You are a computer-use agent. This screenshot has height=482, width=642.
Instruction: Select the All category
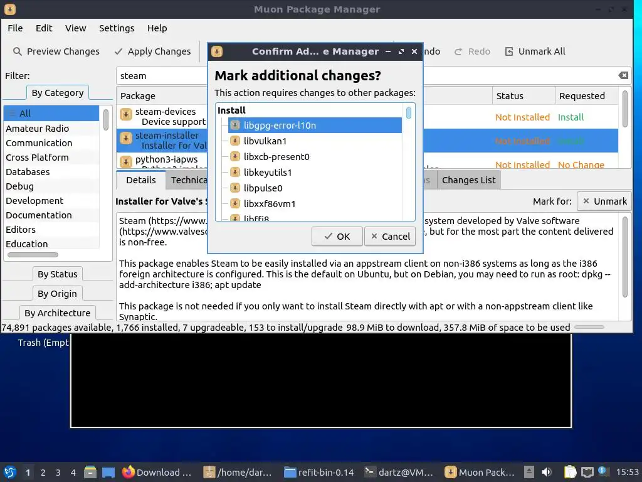click(51, 113)
